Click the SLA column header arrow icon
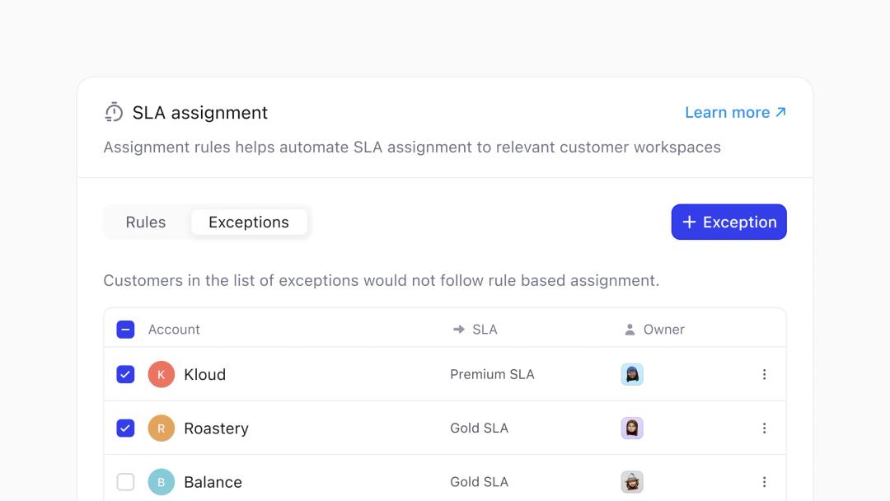 point(459,330)
